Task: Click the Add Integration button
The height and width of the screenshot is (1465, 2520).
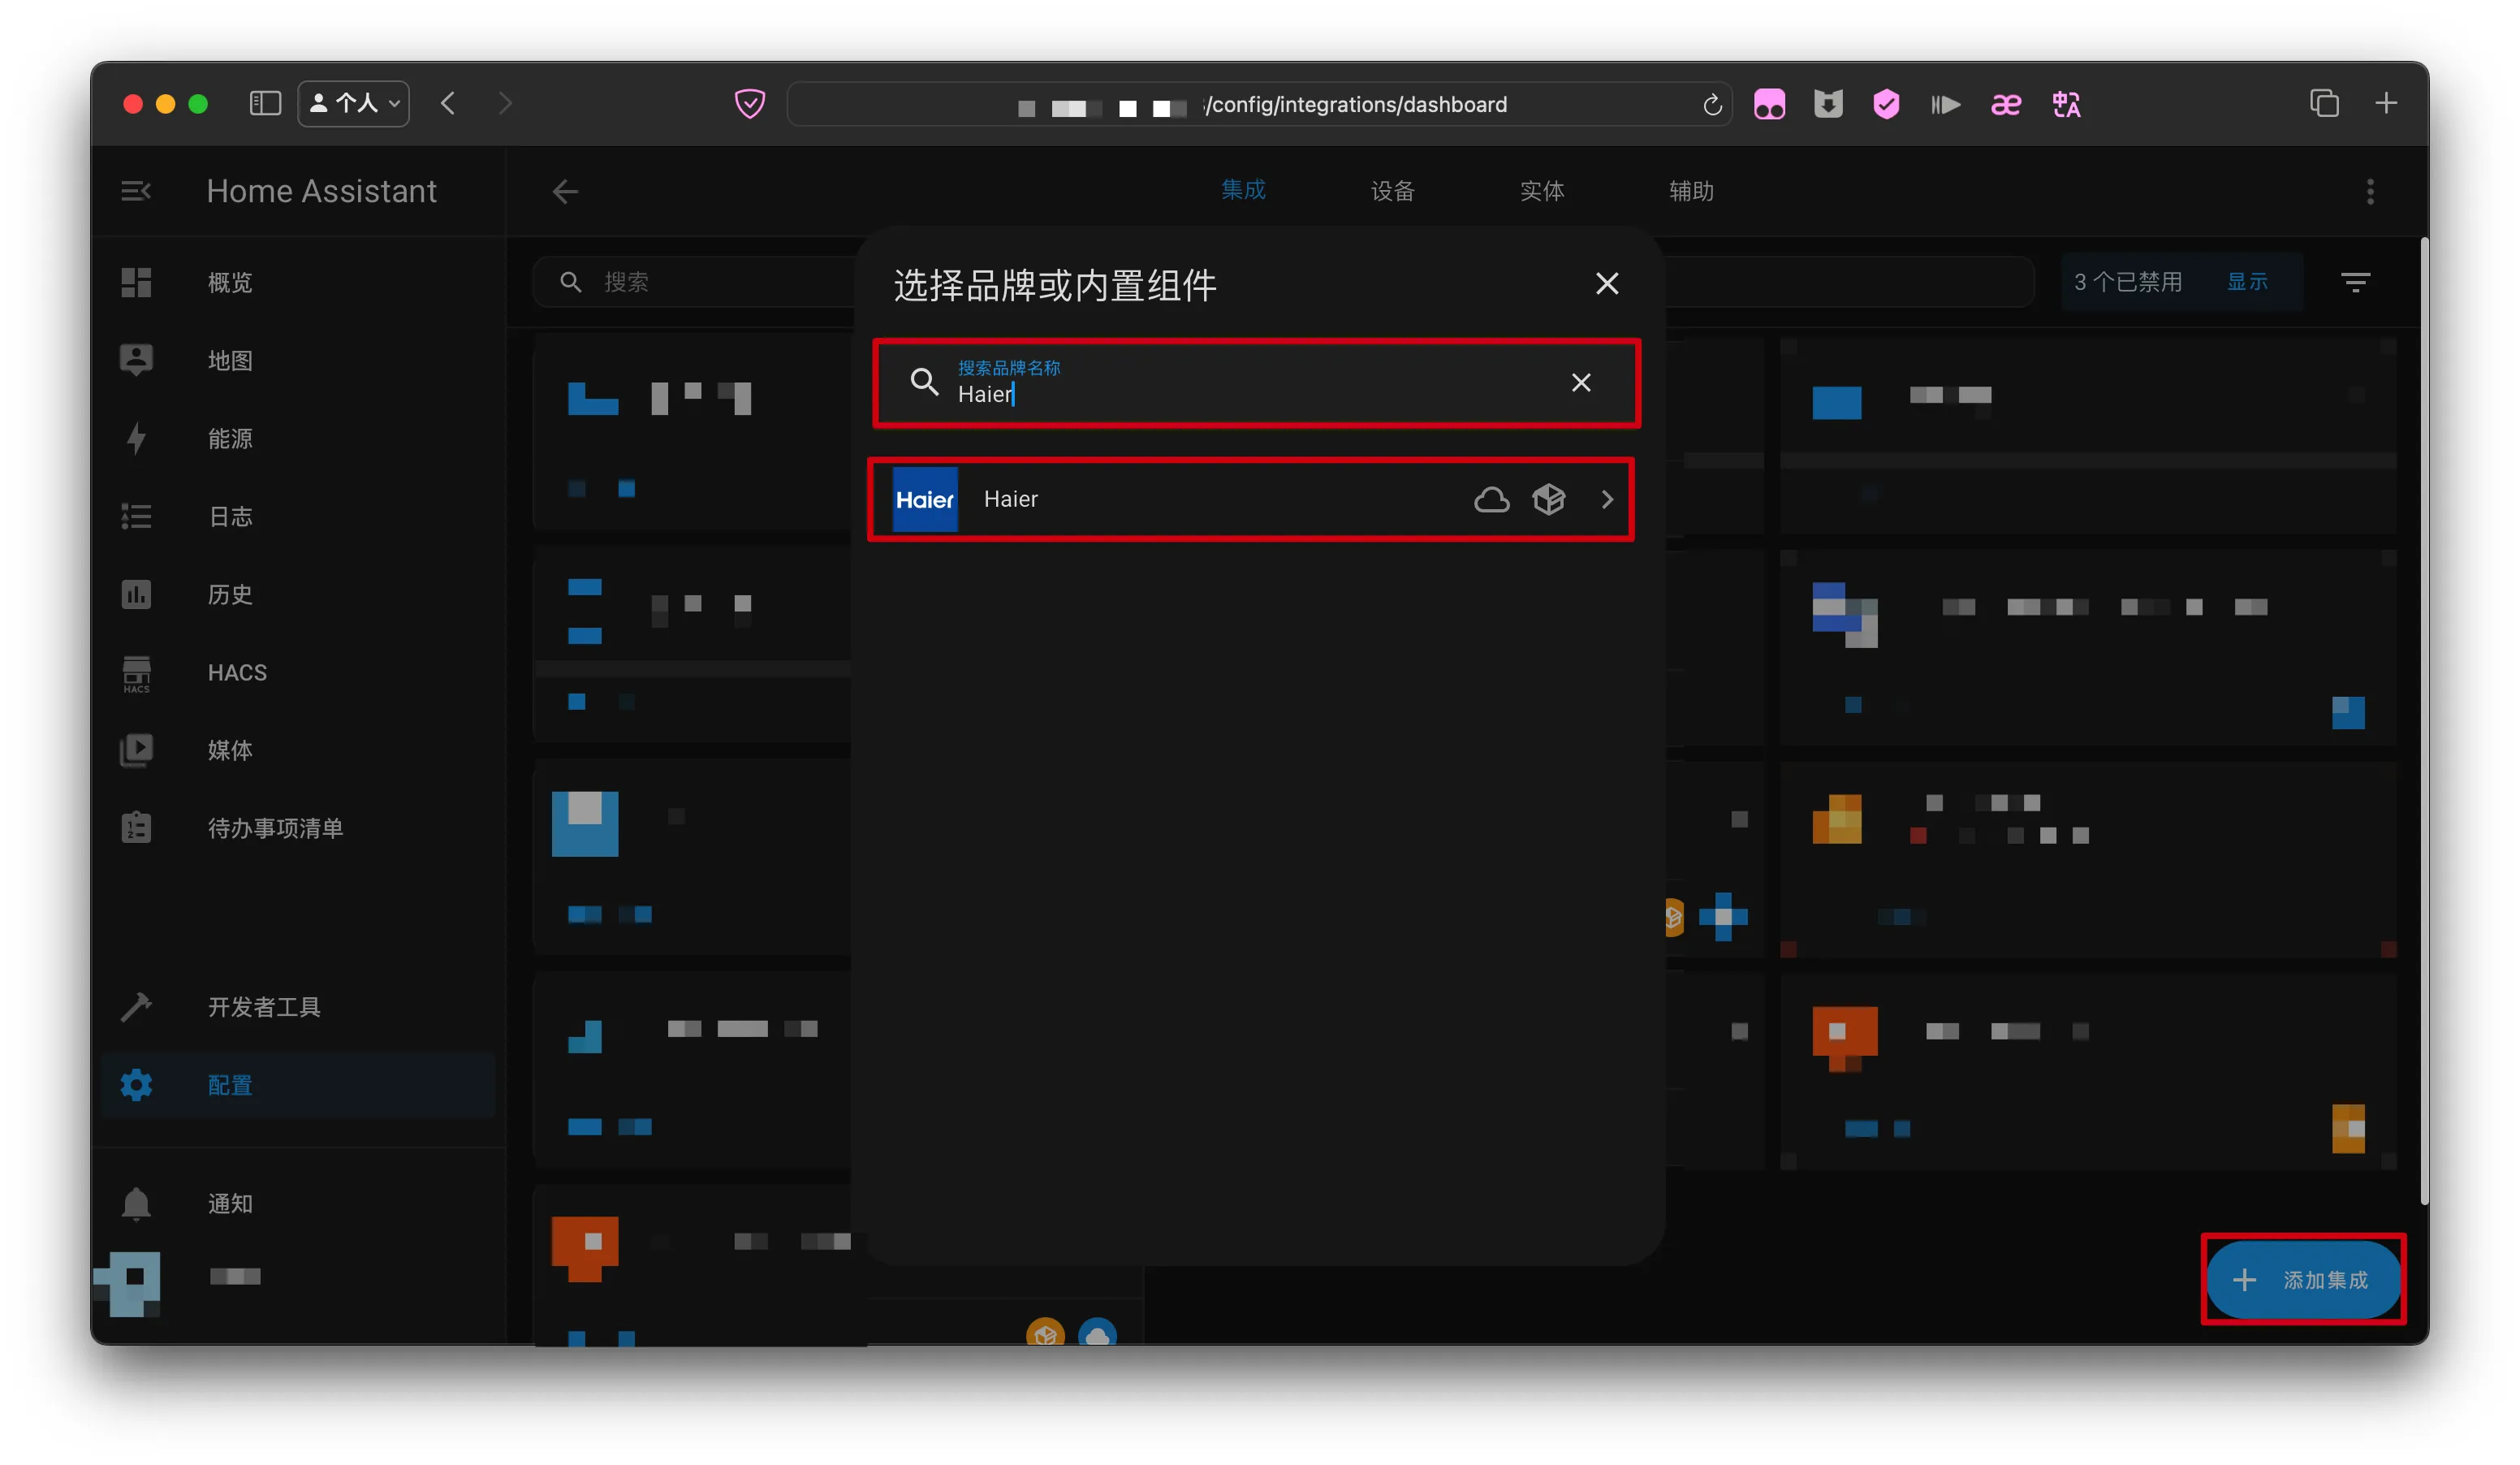Action: point(2303,1279)
